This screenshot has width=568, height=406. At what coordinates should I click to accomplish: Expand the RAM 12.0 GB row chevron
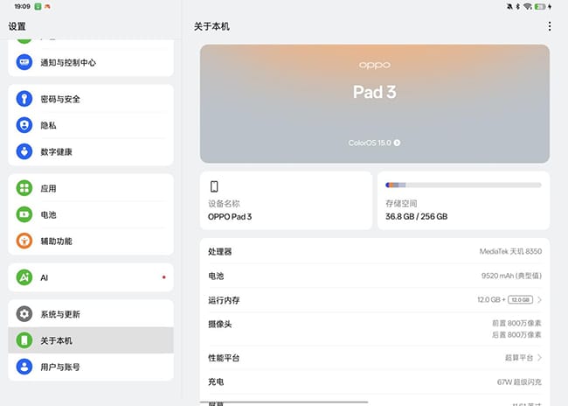tap(539, 300)
